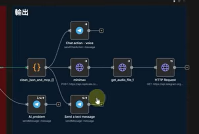Viewport: 199px width, 134px height.
Task: Open the minimax HTTP node
Action: point(79,67)
